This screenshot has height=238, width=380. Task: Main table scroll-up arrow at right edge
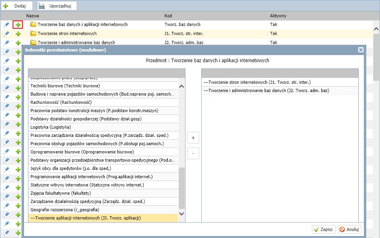tap(376, 29)
